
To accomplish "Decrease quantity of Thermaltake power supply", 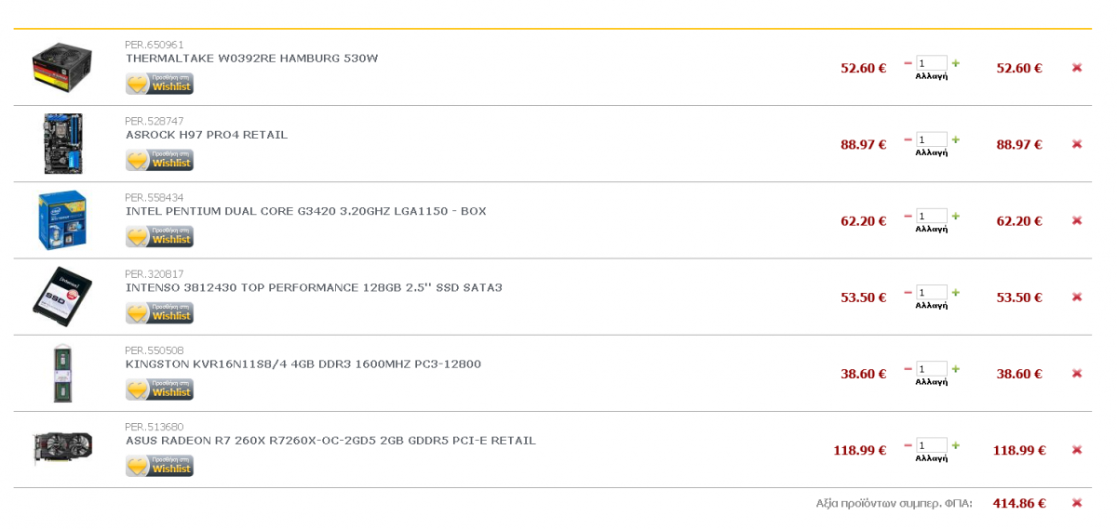I will [908, 64].
